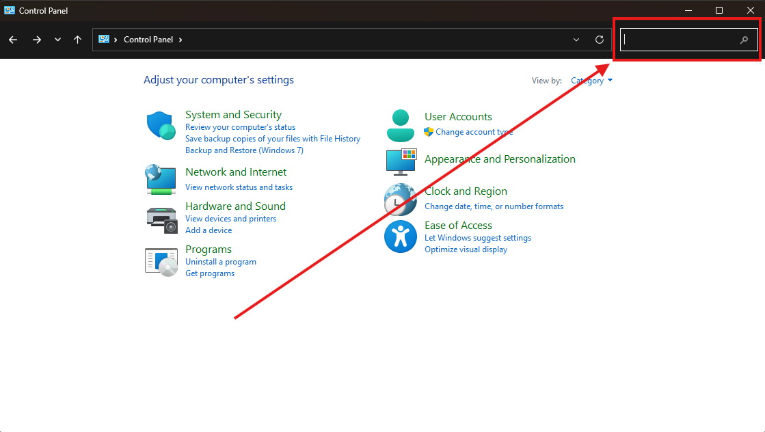Click the Hardware and Sound printer icon

coord(161,220)
